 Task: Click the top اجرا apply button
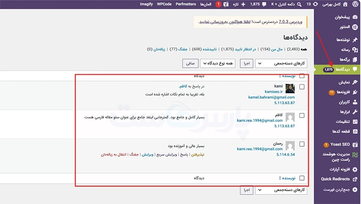pyautogui.click(x=247, y=63)
